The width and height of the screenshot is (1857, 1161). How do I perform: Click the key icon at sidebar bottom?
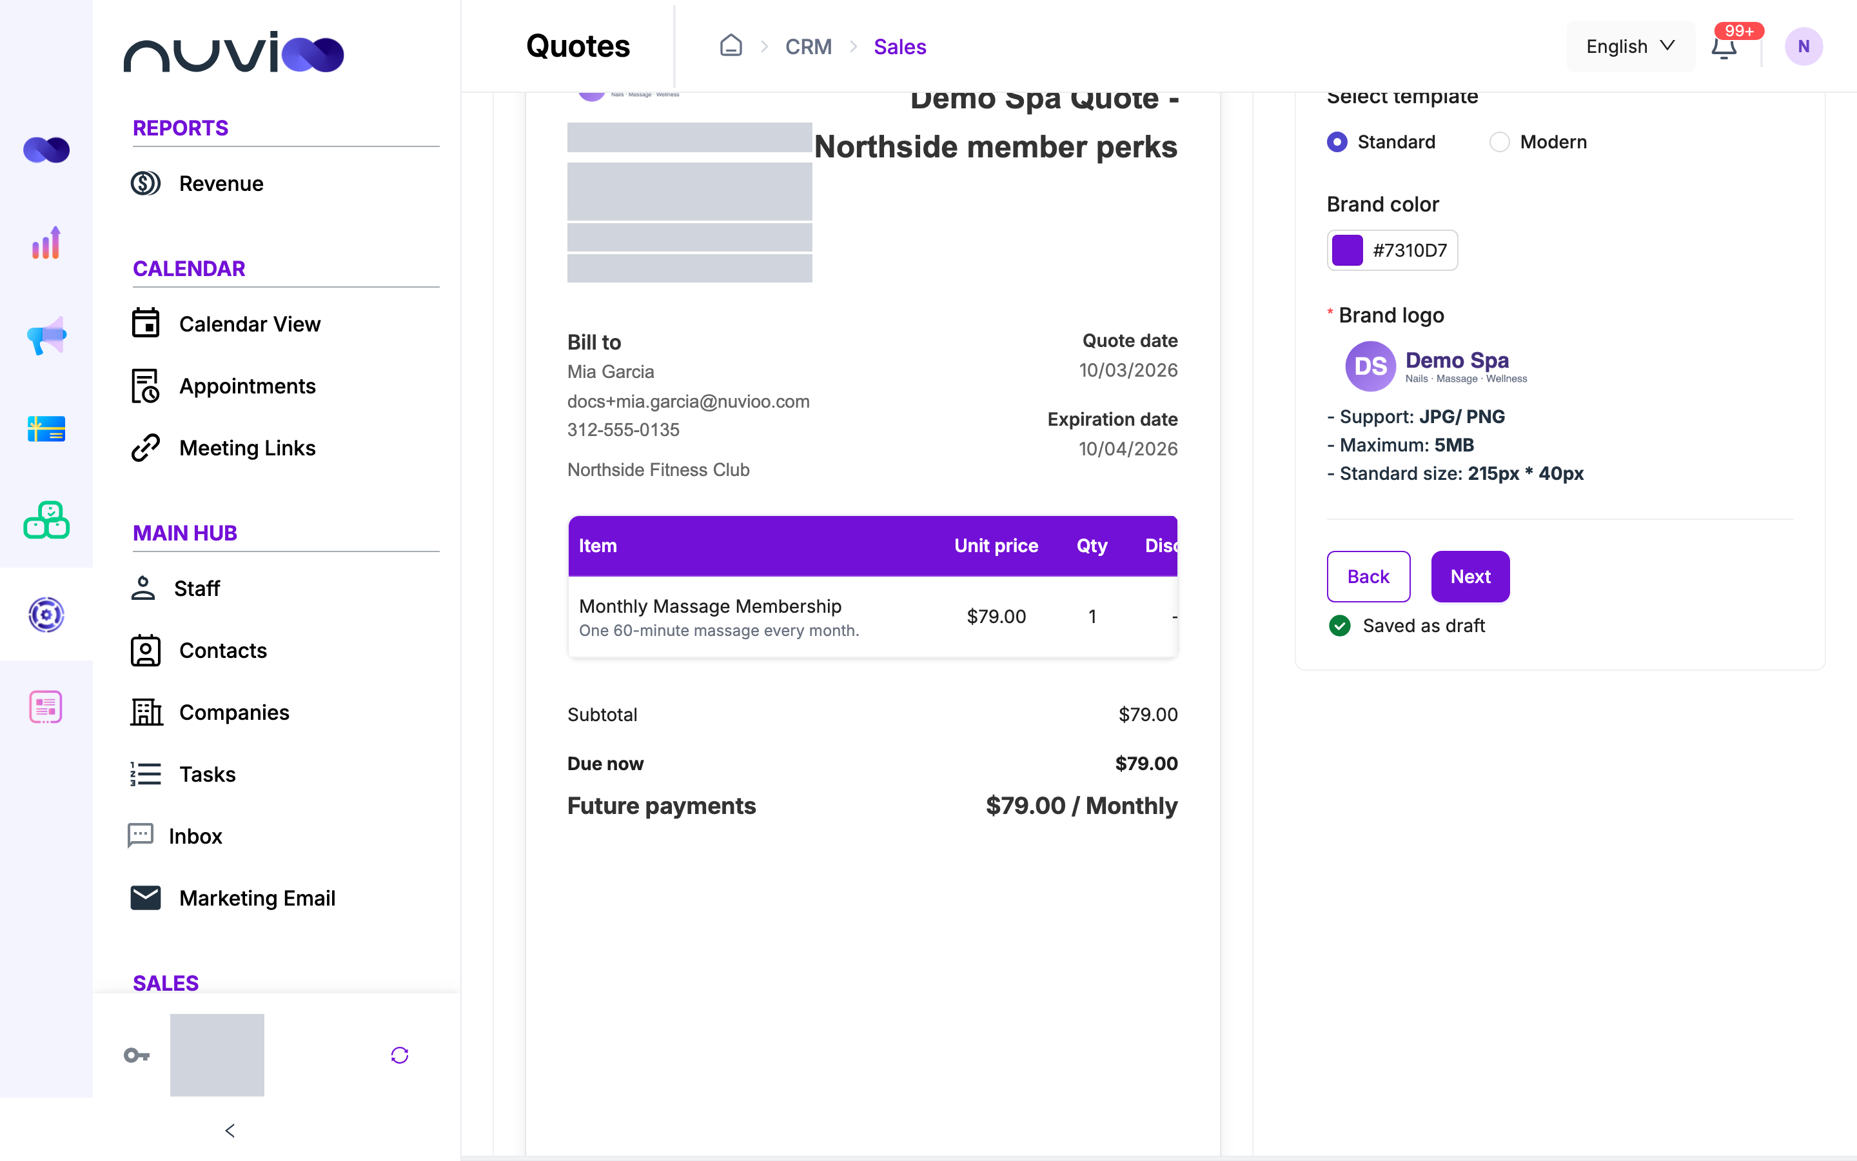point(137,1055)
